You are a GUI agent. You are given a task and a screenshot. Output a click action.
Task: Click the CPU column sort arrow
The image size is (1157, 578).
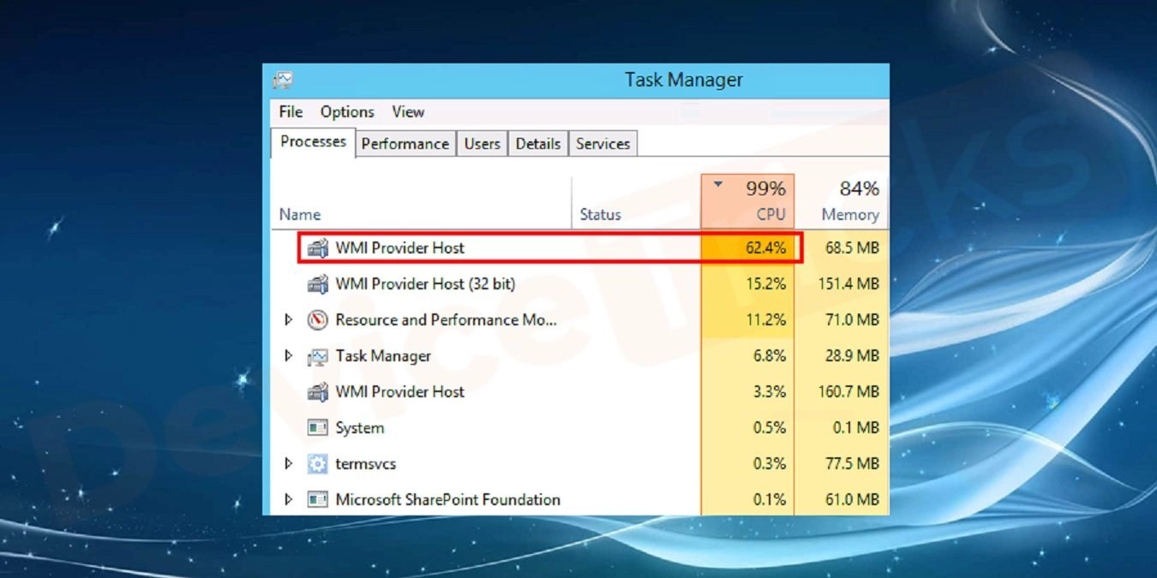[x=718, y=182]
